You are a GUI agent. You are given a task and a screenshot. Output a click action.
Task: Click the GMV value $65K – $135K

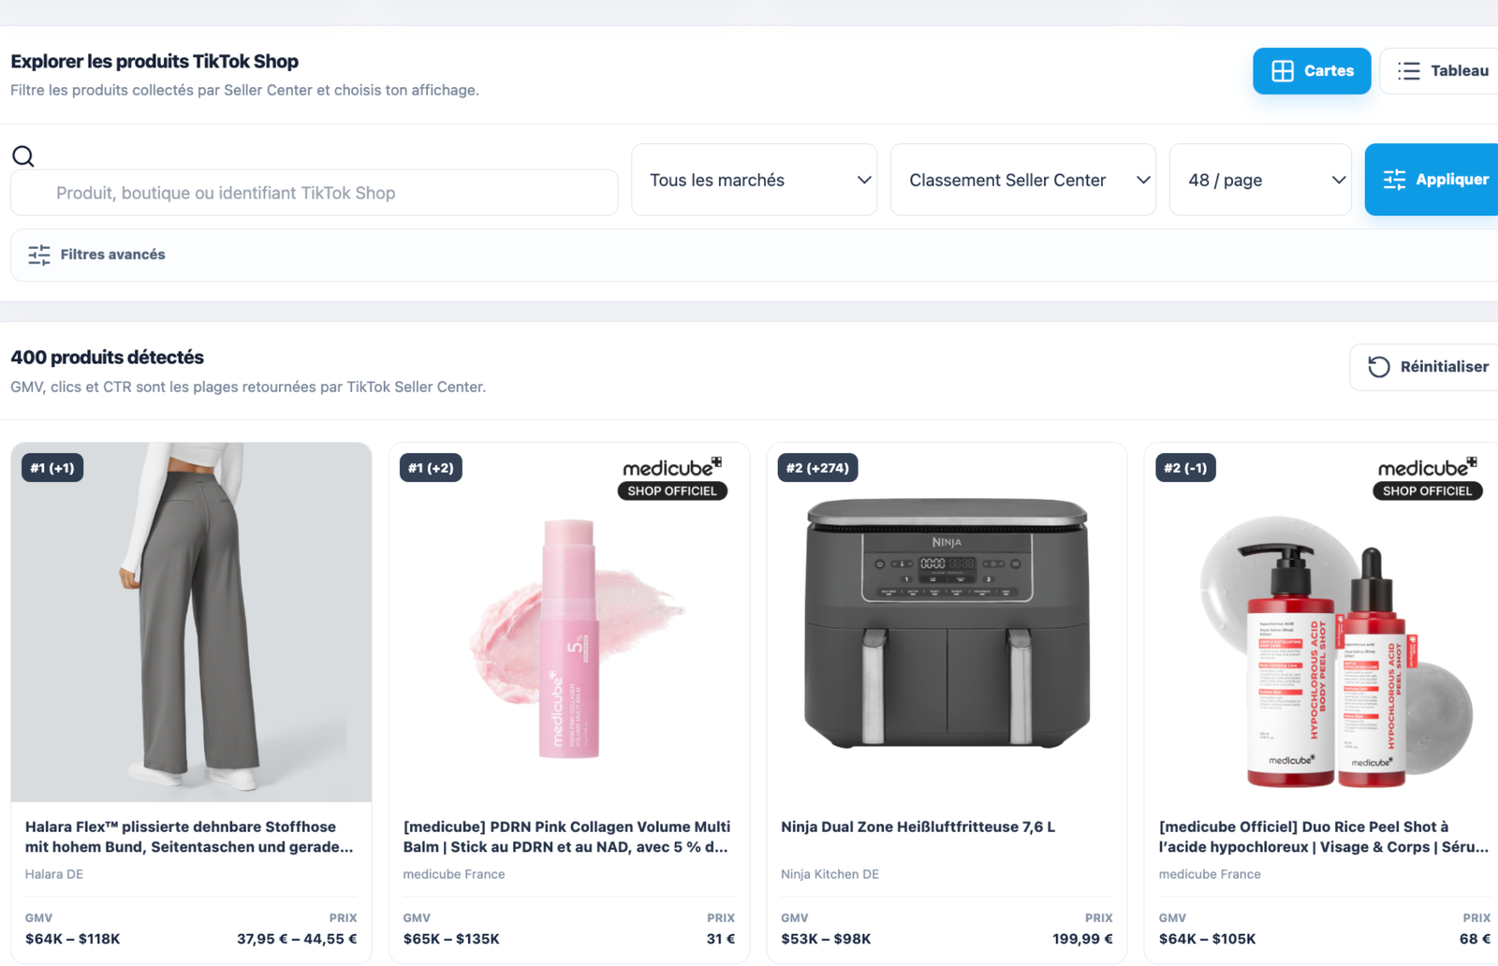tap(451, 939)
